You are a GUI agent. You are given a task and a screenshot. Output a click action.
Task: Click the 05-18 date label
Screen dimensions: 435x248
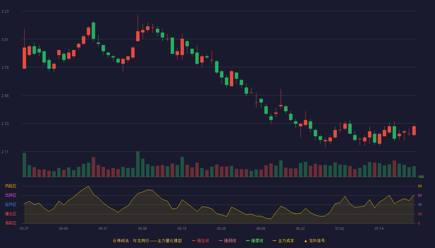[x=182, y=228]
